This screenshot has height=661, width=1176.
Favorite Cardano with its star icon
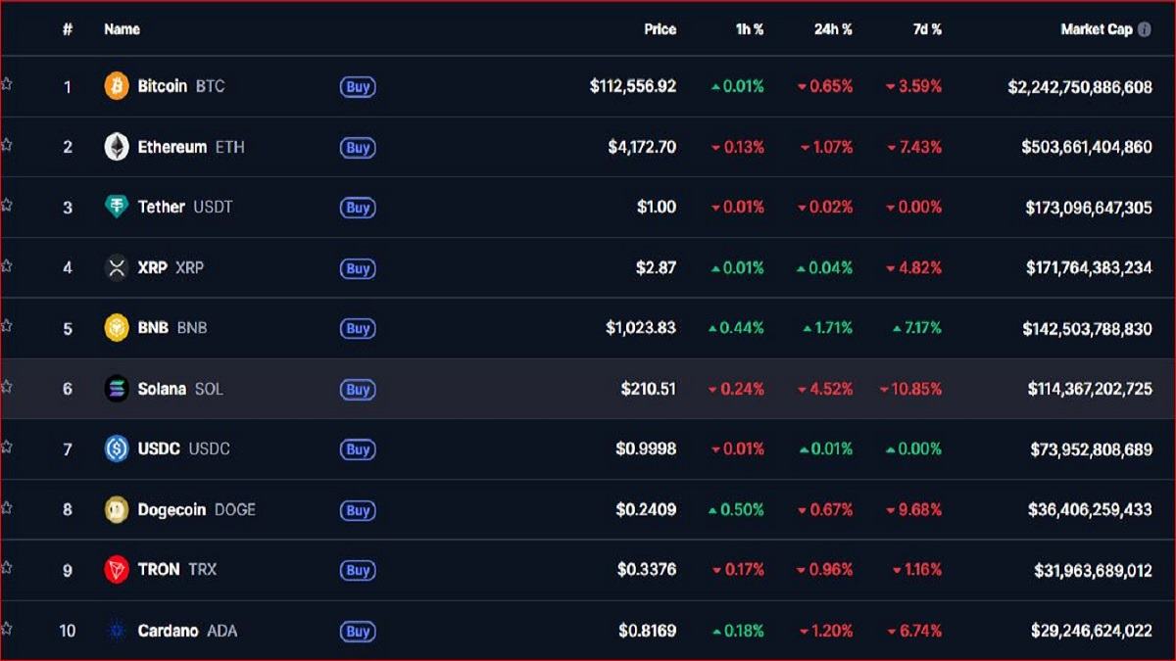click(6, 629)
